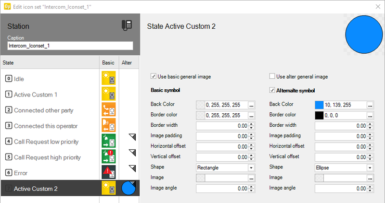Select the Error state warning icon
Screen dimensions: 385x203
(x=108, y=173)
